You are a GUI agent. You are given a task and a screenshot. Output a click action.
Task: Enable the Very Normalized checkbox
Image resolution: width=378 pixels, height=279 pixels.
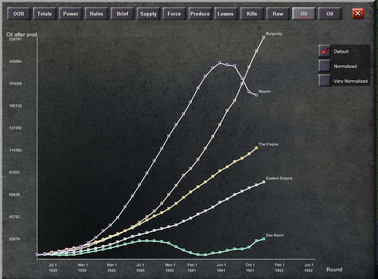(324, 81)
